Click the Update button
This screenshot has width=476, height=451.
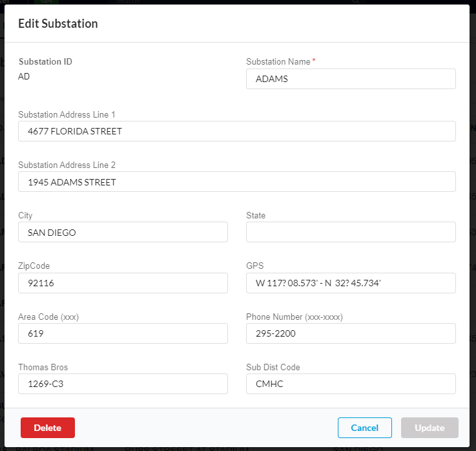(x=429, y=428)
